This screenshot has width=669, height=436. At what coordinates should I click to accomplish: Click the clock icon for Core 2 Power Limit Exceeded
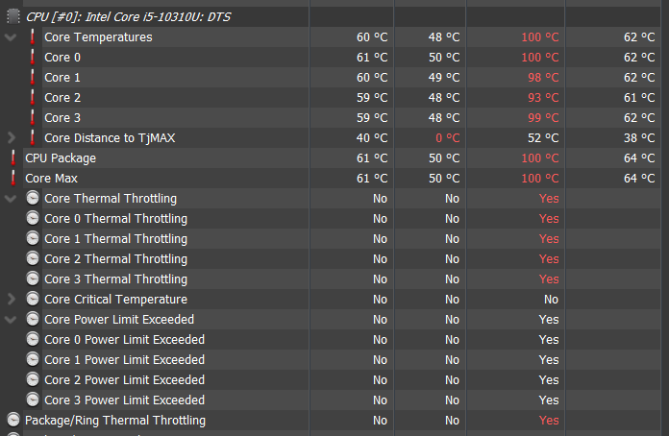33,379
